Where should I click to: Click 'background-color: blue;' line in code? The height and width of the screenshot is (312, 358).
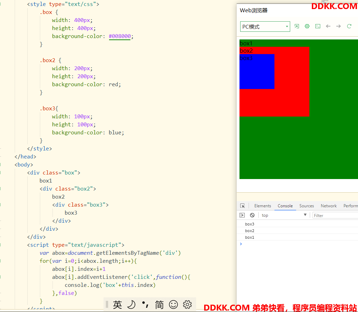click(88, 132)
